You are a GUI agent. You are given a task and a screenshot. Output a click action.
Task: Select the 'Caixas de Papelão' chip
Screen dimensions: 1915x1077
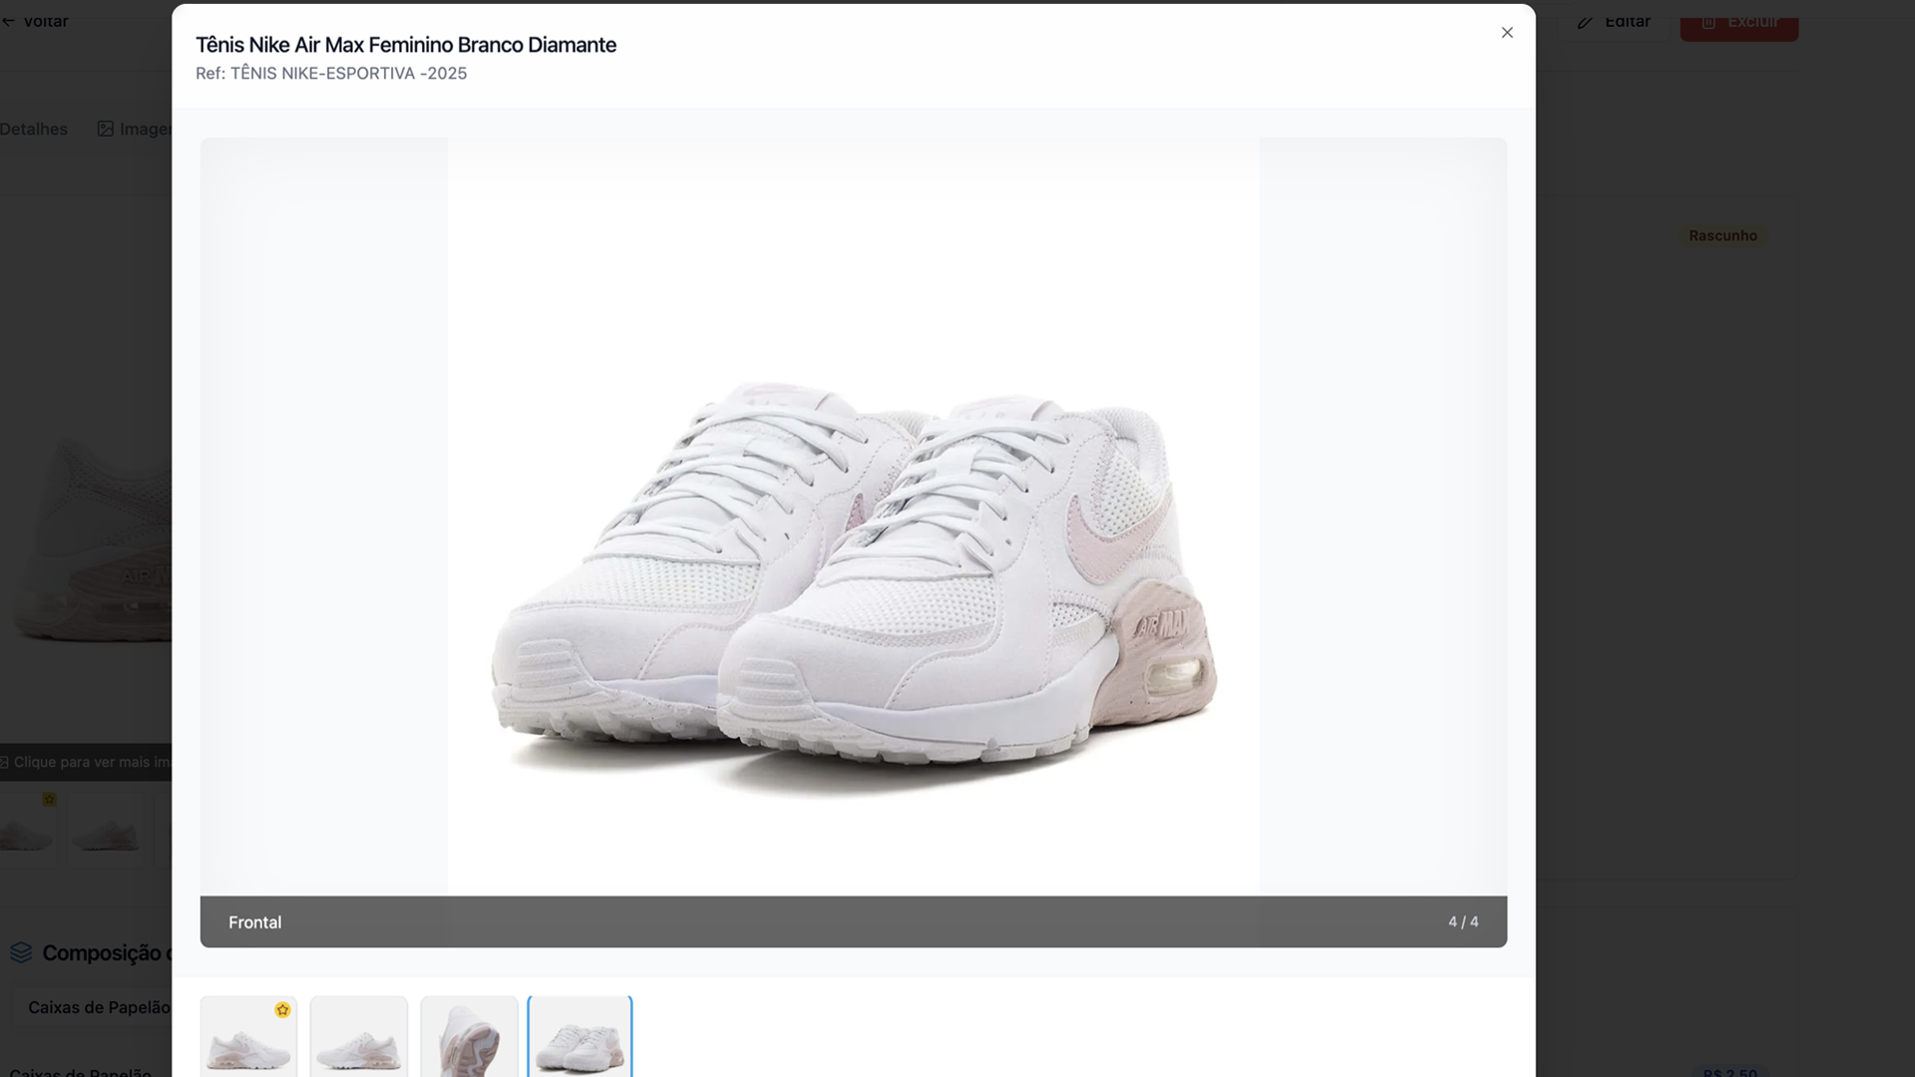98,1007
